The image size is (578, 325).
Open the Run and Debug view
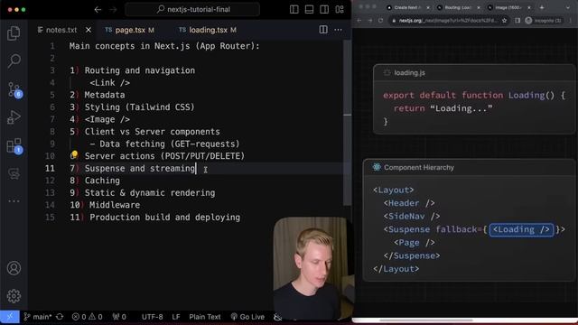click(14, 117)
